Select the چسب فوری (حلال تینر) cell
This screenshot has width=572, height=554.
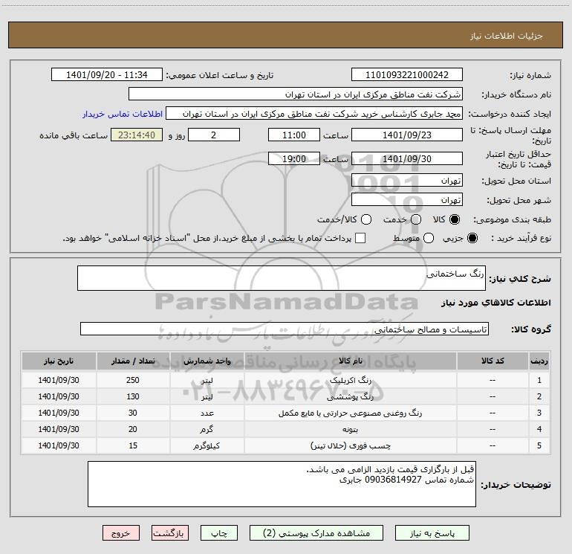(350, 446)
